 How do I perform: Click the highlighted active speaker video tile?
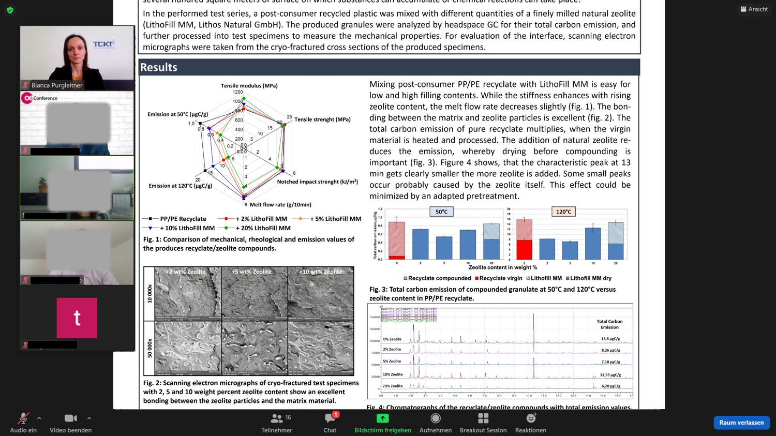click(x=77, y=188)
